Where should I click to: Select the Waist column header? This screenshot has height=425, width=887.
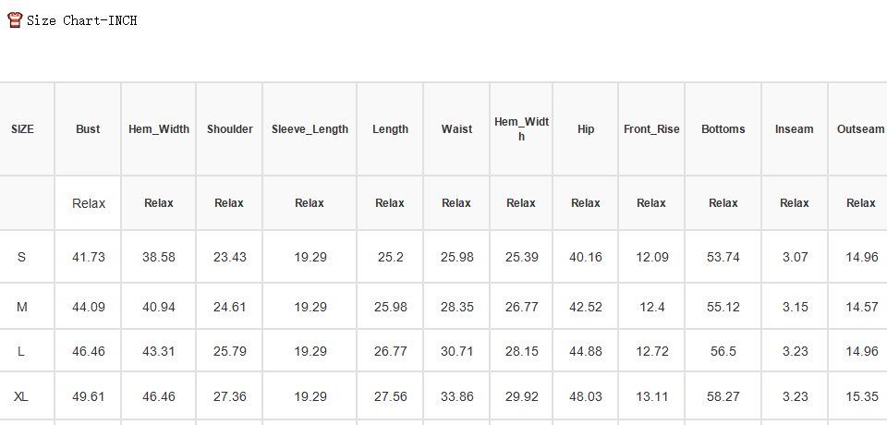tap(456, 129)
